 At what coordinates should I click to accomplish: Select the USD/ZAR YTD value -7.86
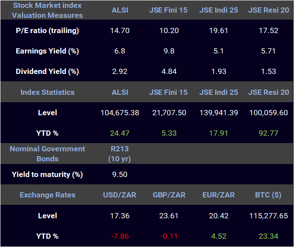click(x=120, y=236)
